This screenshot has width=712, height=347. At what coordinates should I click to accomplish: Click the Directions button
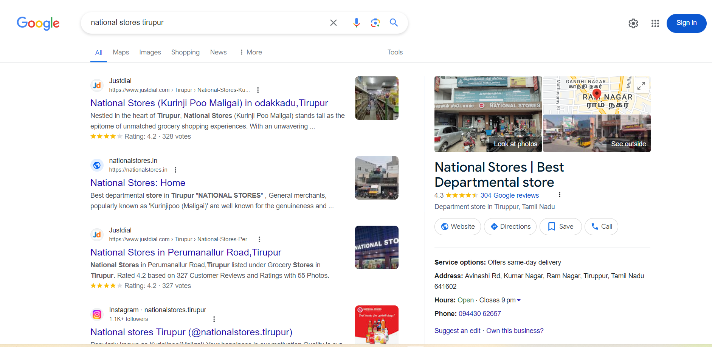pyautogui.click(x=510, y=226)
